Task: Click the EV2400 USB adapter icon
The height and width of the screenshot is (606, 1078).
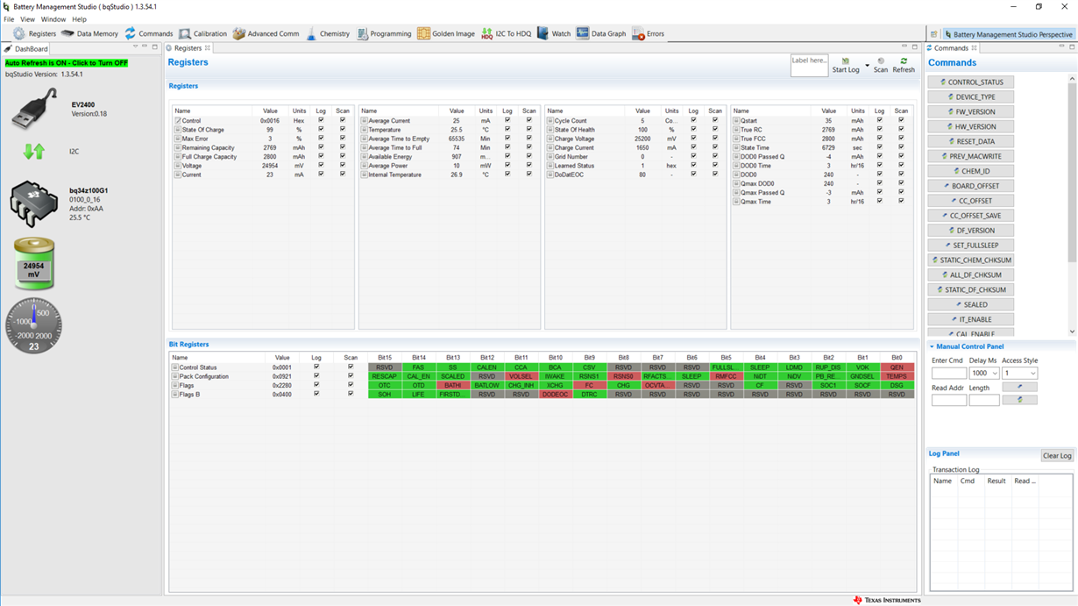Action: click(x=34, y=110)
